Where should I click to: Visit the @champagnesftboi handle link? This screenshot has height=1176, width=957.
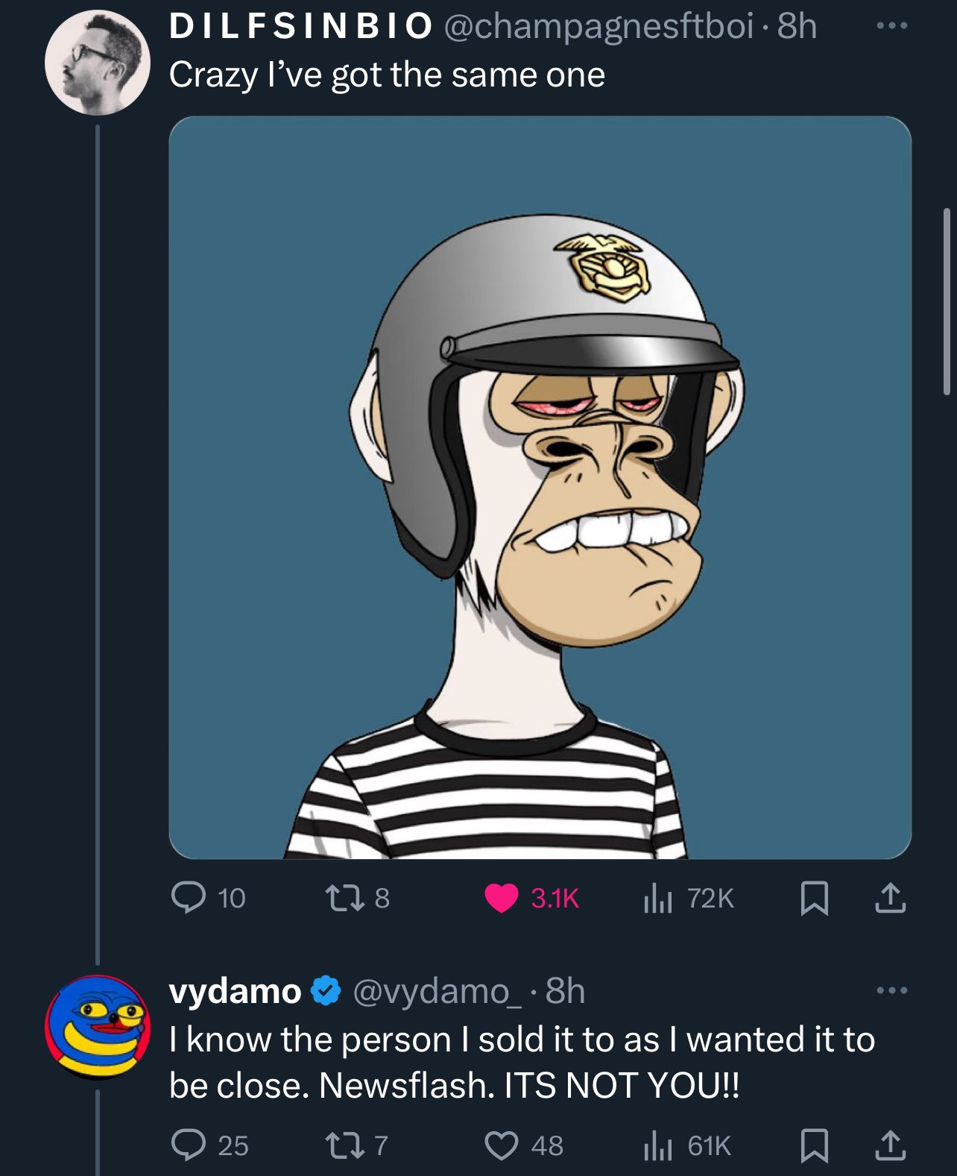pyautogui.click(x=598, y=27)
